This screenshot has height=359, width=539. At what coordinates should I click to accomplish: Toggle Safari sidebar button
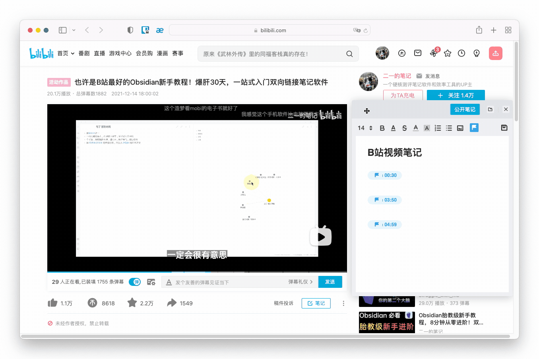click(62, 30)
